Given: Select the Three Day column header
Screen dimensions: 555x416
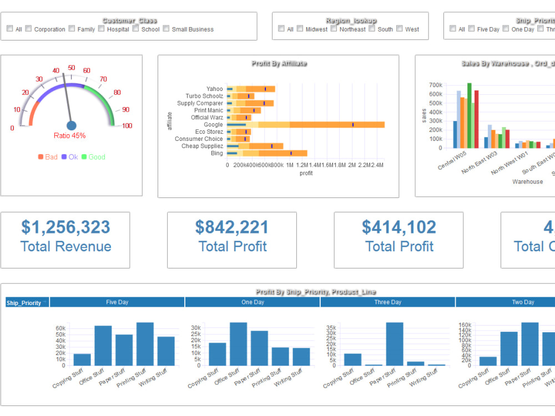Looking at the screenshot, I should (388, 302).
